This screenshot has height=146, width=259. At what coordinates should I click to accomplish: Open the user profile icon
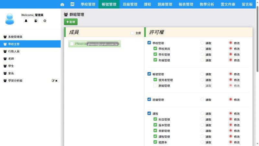point(36,21)
